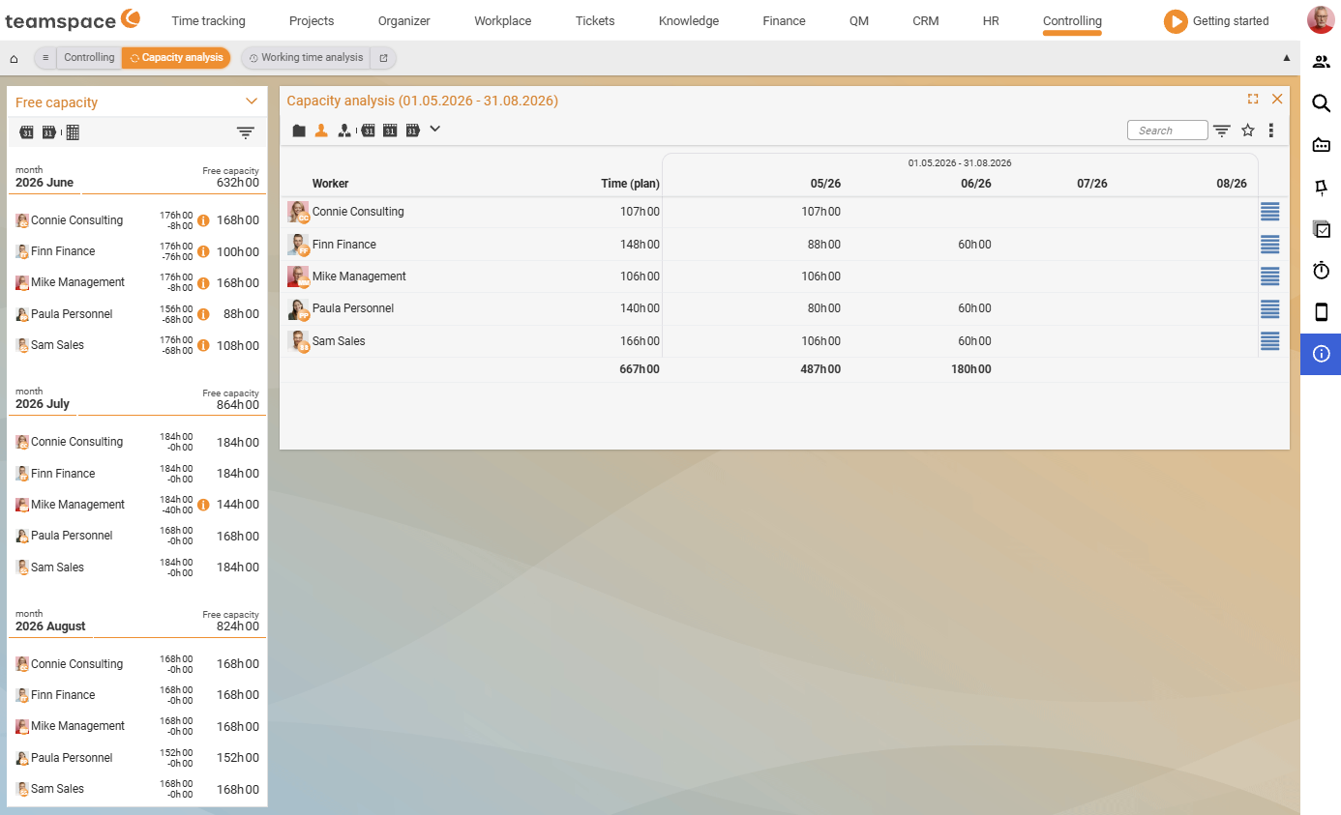
Task: Select the Controlling breadcrumb
Action: (x=89, y=58)
